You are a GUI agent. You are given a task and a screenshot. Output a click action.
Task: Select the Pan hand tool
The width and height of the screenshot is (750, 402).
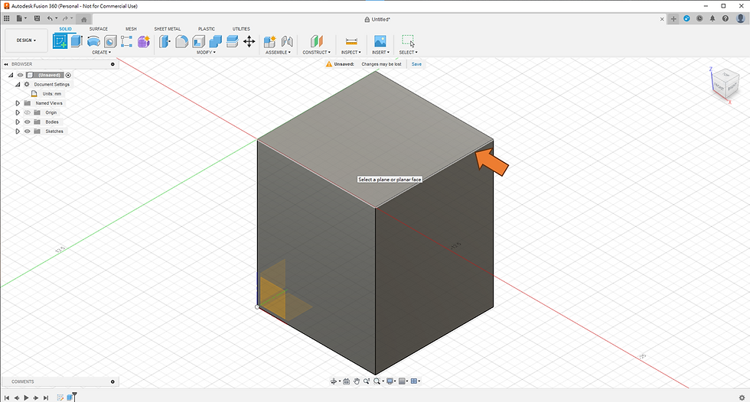point(357,381)
